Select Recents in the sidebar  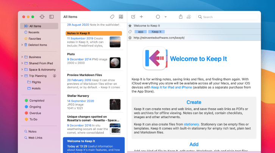click(x=34, y=33)
